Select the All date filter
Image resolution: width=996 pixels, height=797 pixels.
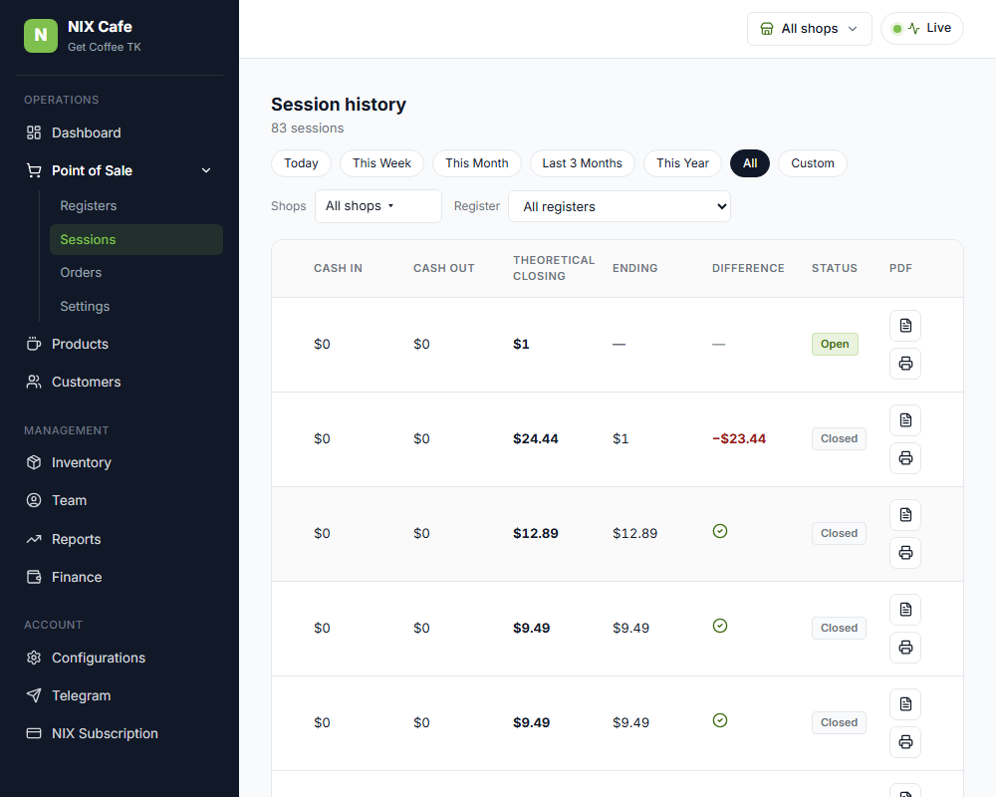pyautogui.click(x=750, y=163)
